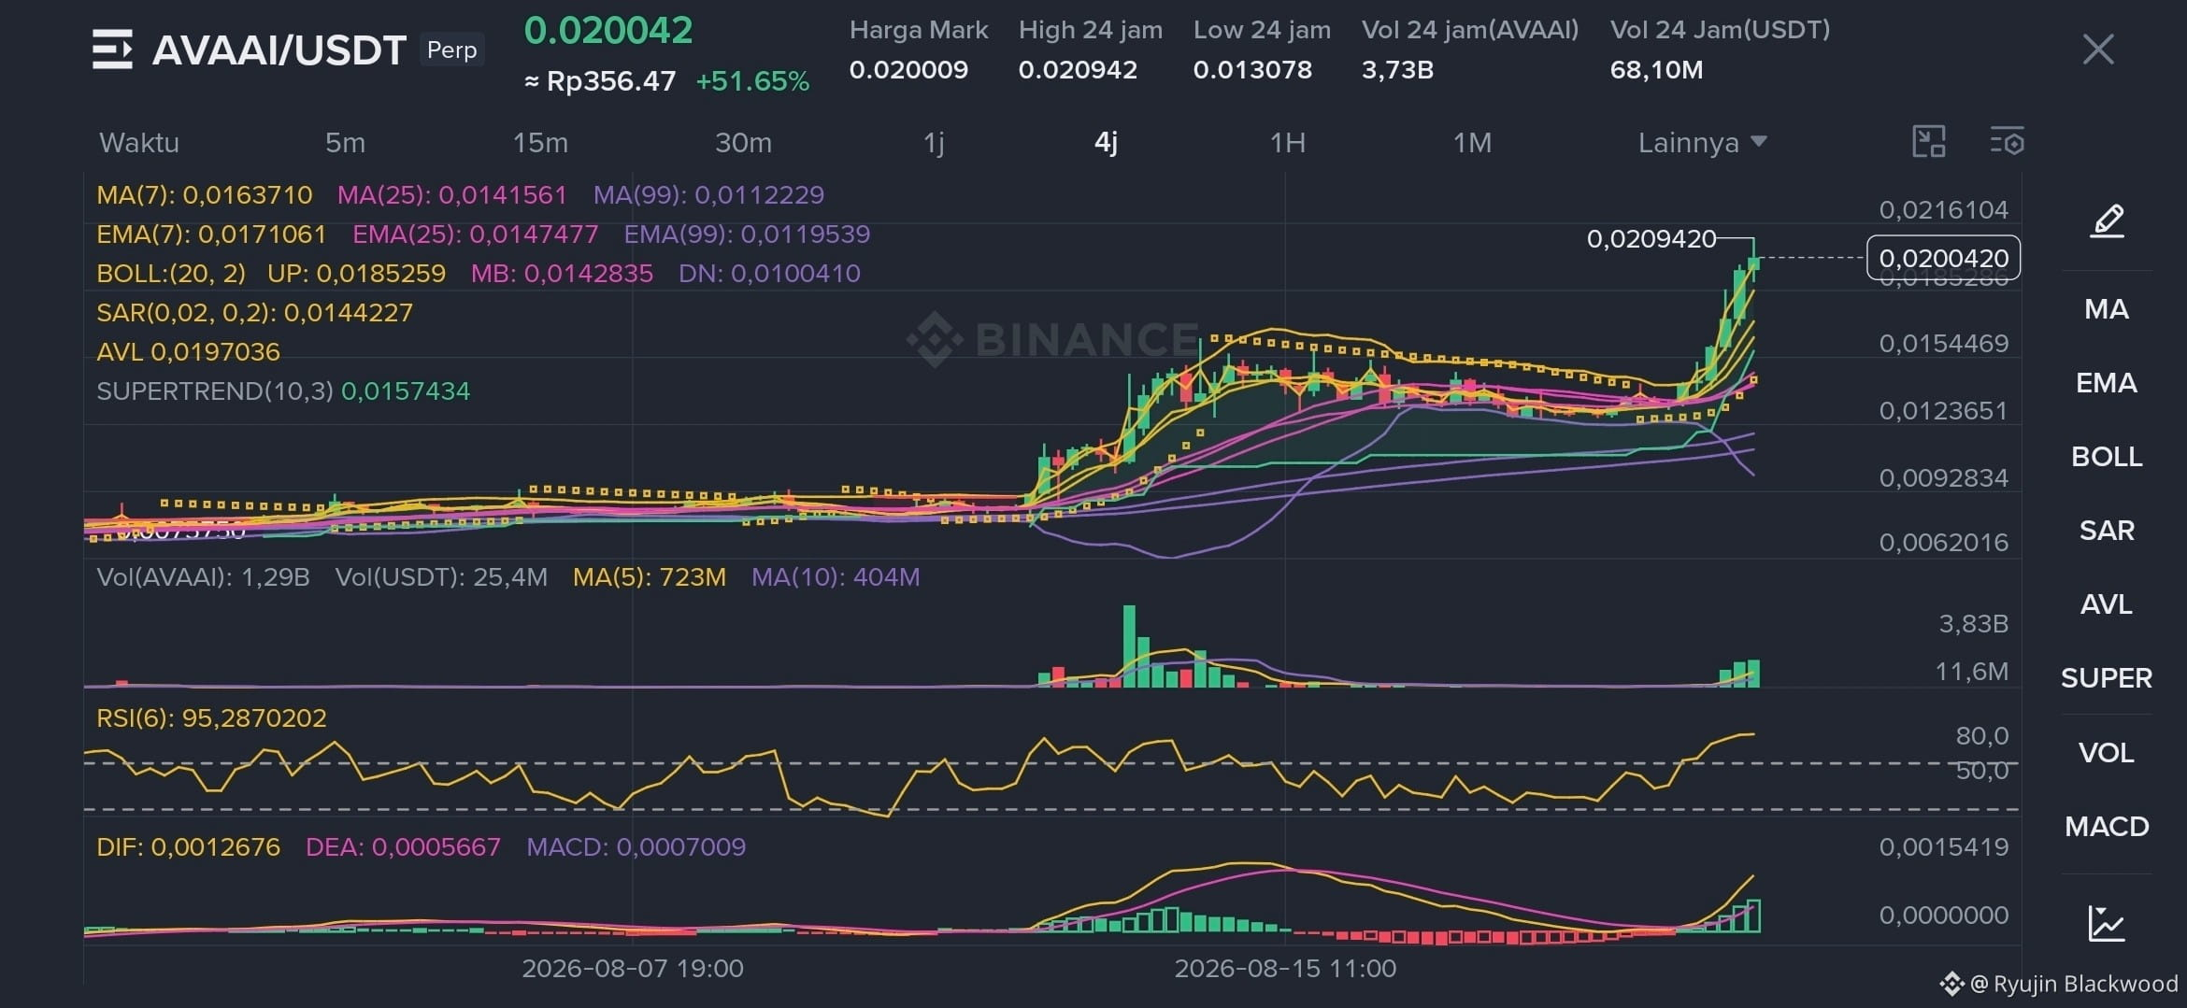The width and height of the screenshot is (2187, 1008).
Task: Click the 2026-08-15 11:00 time label
Action: click(1285, 969)
